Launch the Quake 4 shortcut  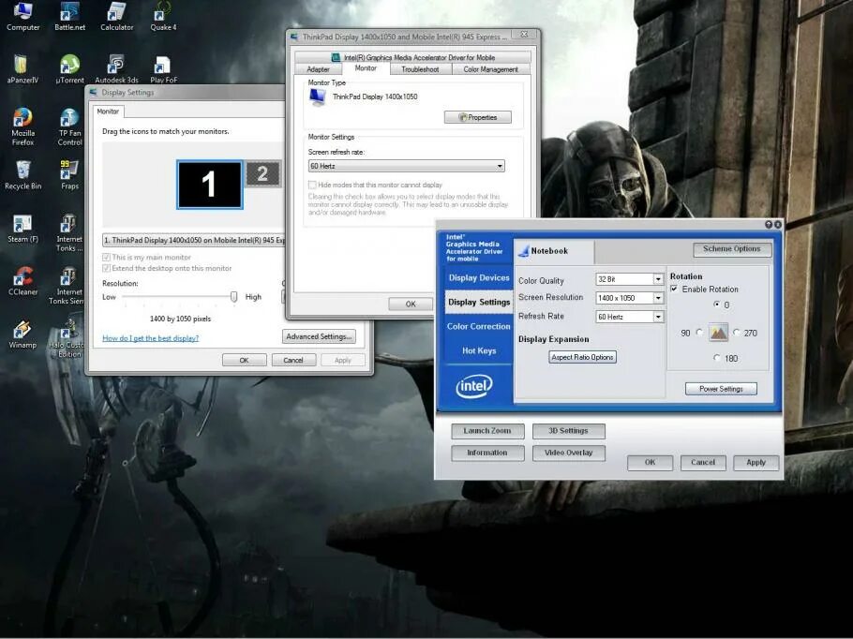tap(163, 16)
